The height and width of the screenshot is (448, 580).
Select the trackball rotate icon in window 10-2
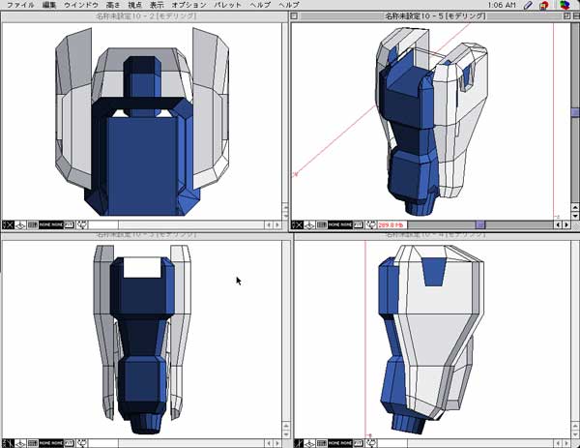click(x=82, y=224)
